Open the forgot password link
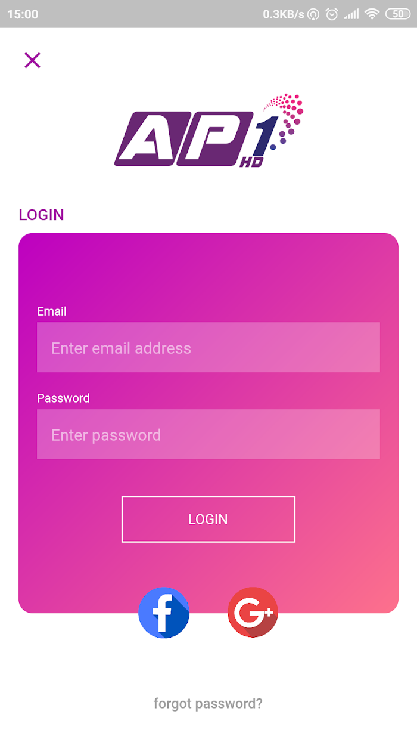The width and height of the screenshot is (417, 742). pyautogui.click(x=208, y=703)
